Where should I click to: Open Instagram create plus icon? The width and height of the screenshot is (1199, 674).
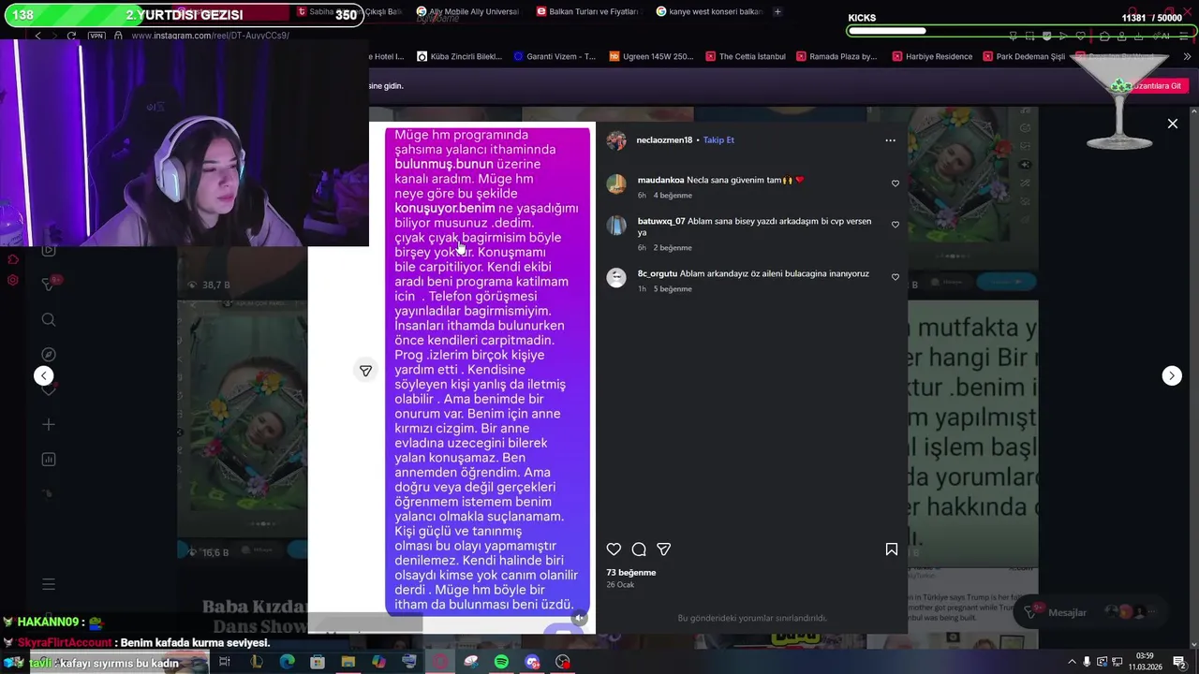(x=49, y=425)
